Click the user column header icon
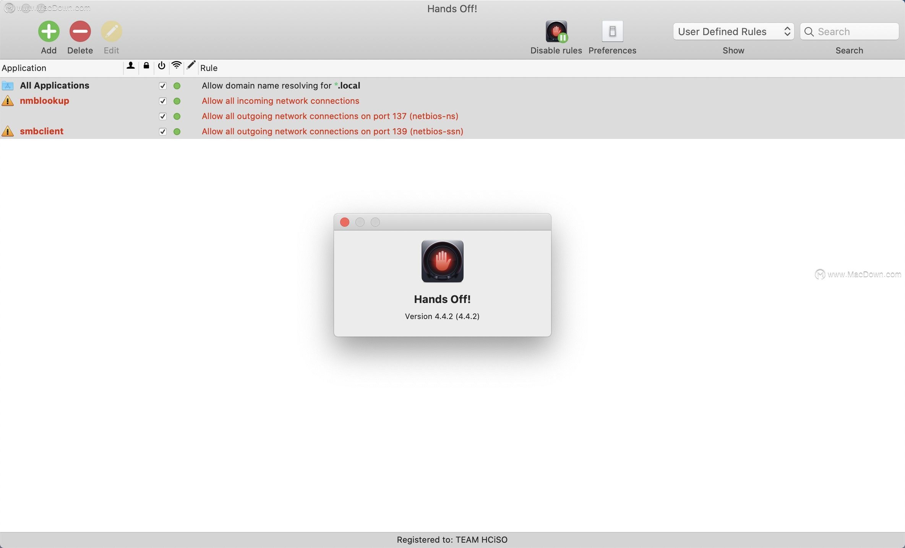Image resolution: width=905 pixels, height=548 pixels. point(131,66)
